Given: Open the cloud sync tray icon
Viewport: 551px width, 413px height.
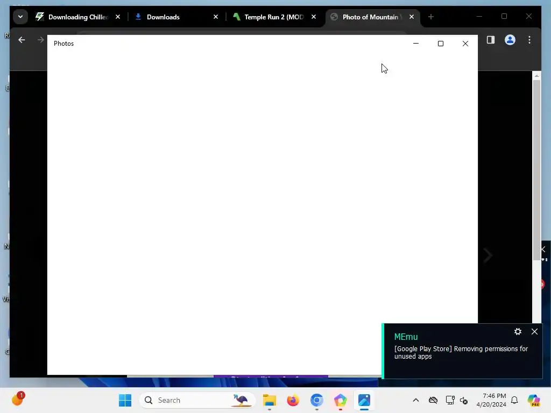Looking at the screenshot, I should click(x=433, y=400).
